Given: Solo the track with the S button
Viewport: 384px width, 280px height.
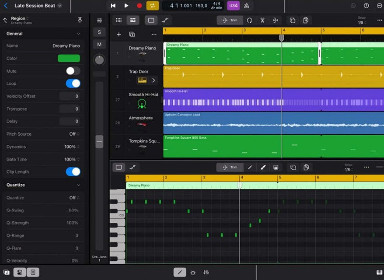Looking at the screenshot, I should [x=99, y=32].
